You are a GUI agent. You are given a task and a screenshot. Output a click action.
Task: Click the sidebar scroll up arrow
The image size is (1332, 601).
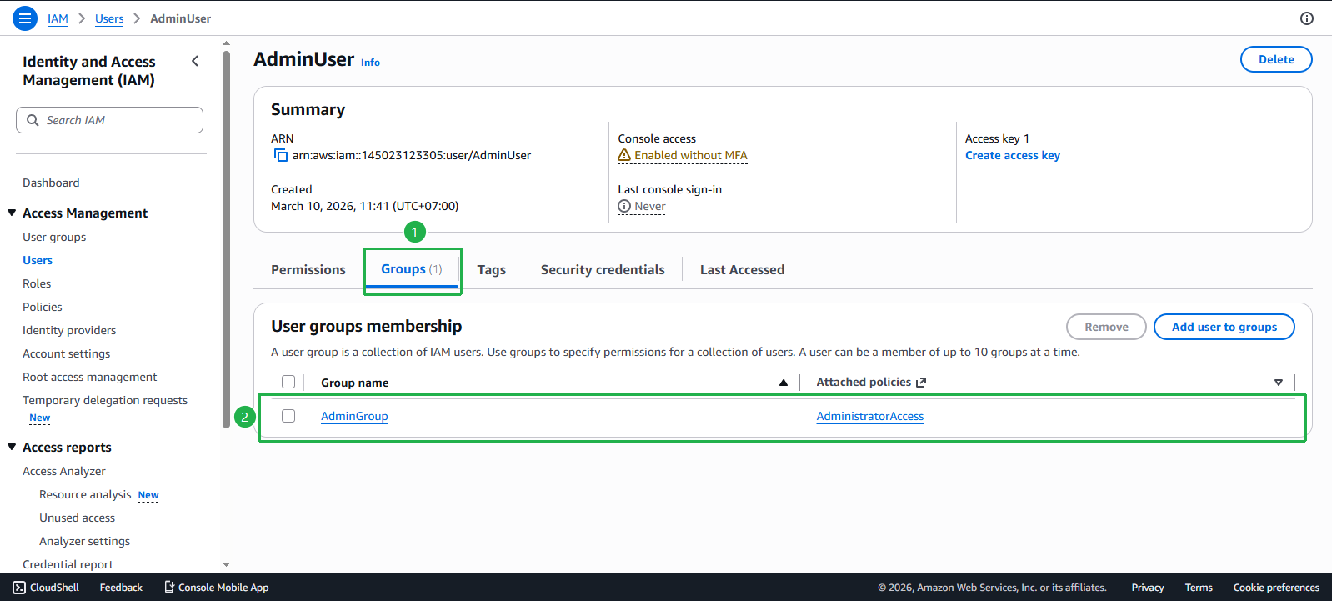226,43
